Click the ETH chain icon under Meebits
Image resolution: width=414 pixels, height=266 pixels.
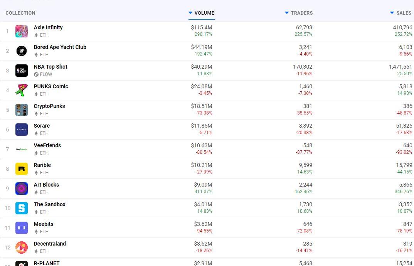pyautogui.click(x=36, y=232)
